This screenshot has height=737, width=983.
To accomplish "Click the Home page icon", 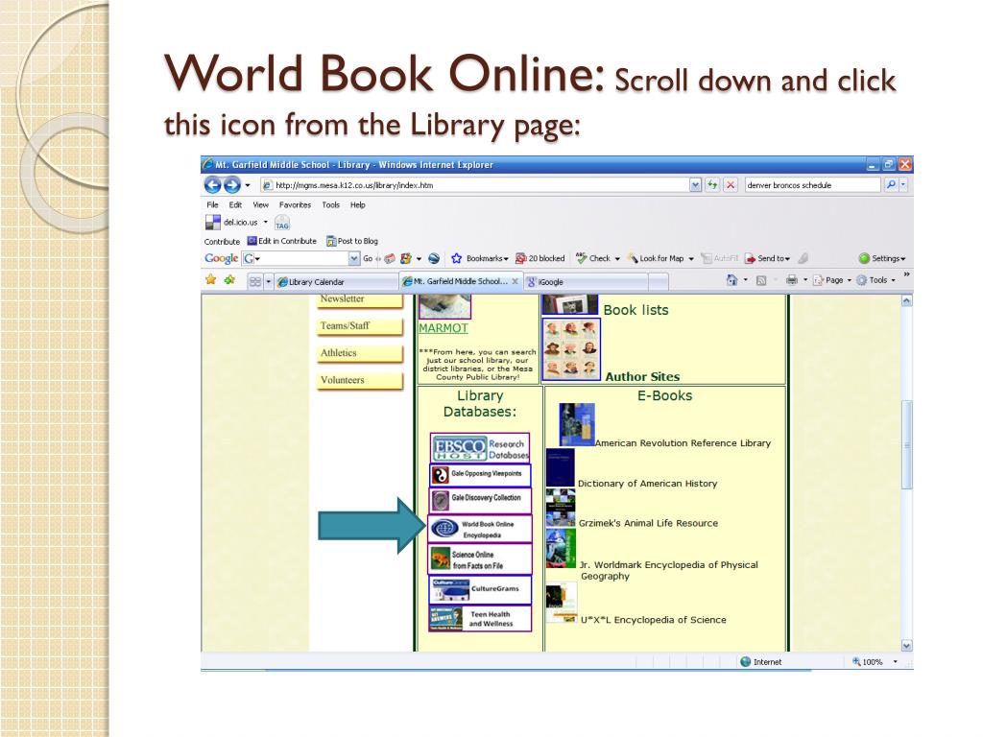I will [x=731, y=280].
